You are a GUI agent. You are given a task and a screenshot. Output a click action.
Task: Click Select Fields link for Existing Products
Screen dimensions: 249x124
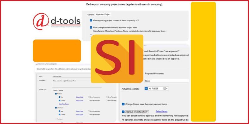pyautogui.click(x=80, y=100)
